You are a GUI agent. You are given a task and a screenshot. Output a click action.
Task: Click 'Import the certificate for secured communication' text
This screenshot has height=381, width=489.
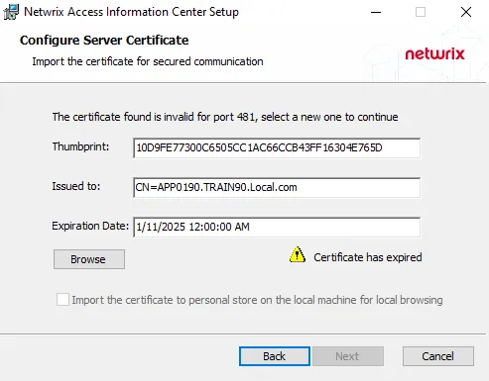(148, 61)
